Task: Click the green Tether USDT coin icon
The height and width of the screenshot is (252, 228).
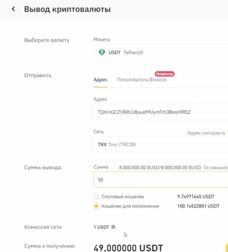Action: click(x=102, y=52)
